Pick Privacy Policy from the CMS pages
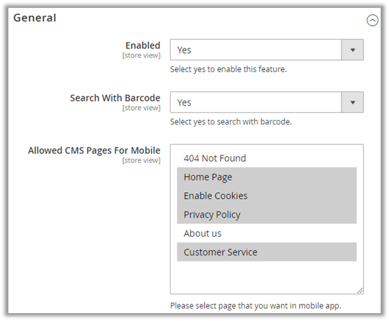 [212, 214]
